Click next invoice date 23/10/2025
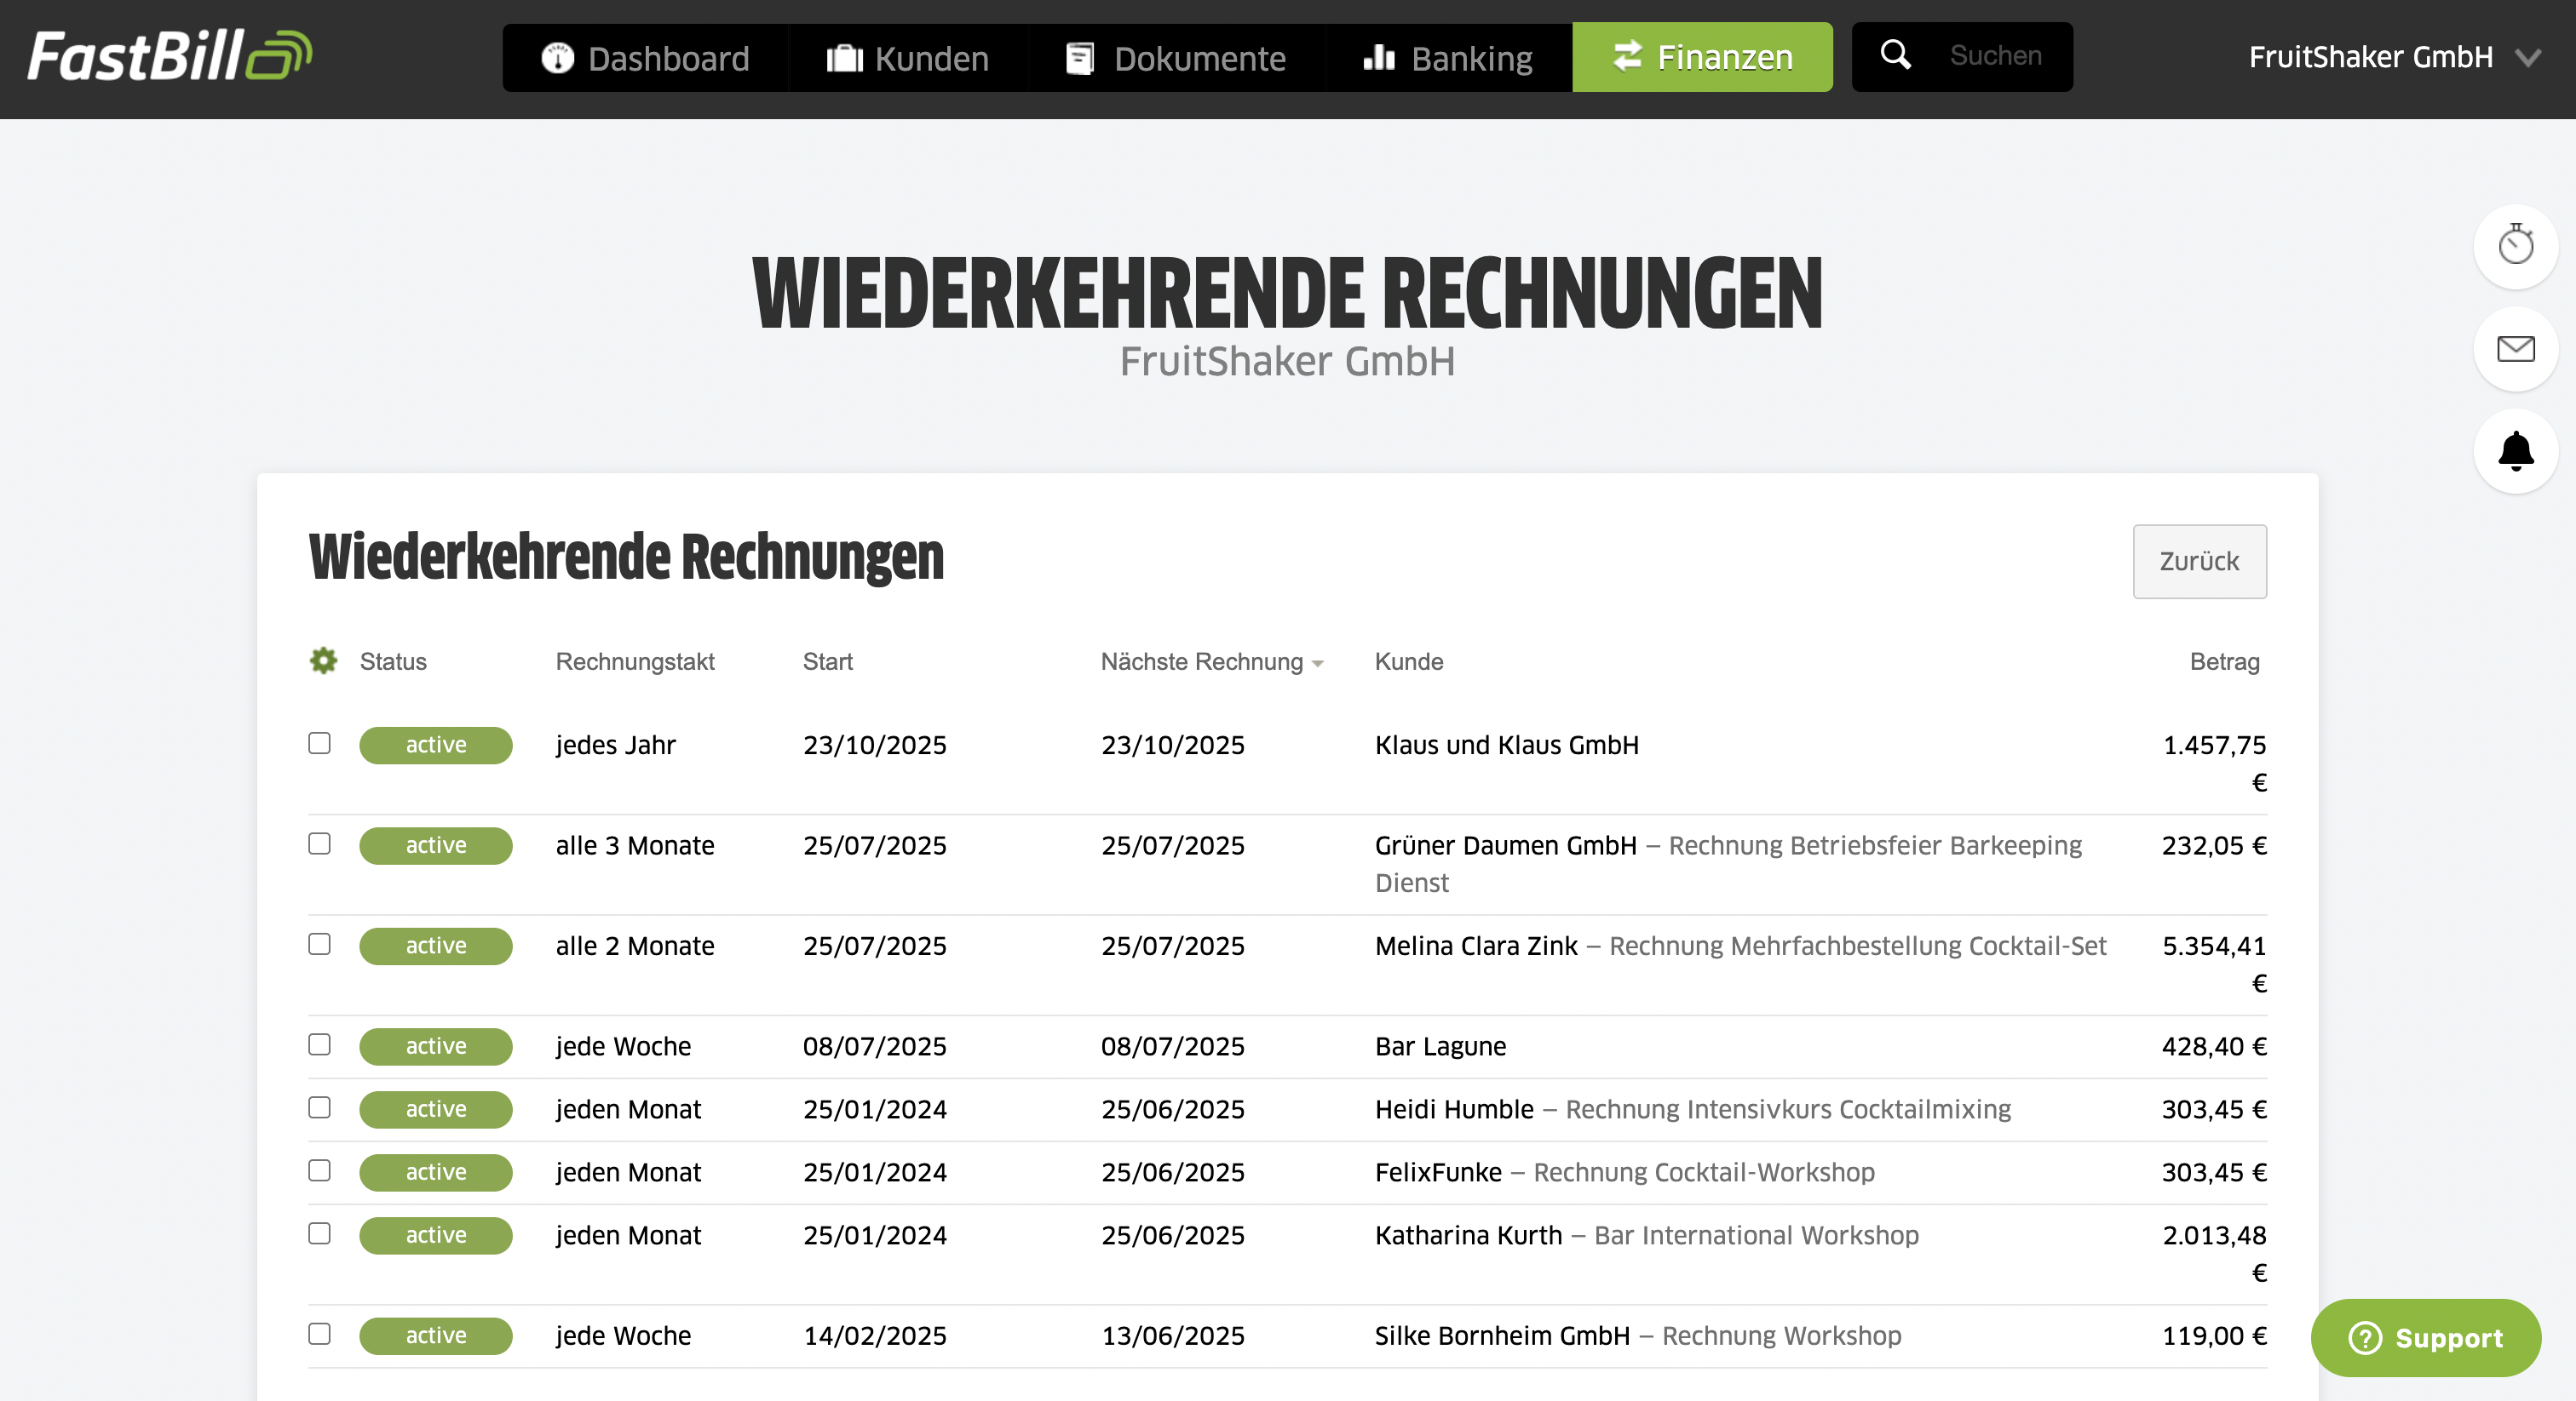Viewport: 2576px width, 1401px height. (x=1172, y=746)
